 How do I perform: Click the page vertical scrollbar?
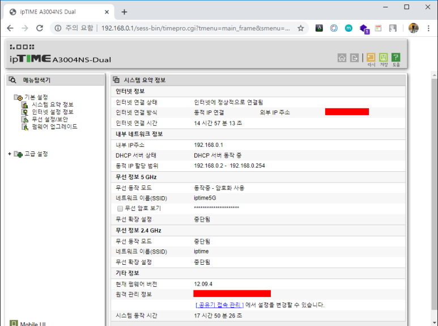click(x=435, y=196)
